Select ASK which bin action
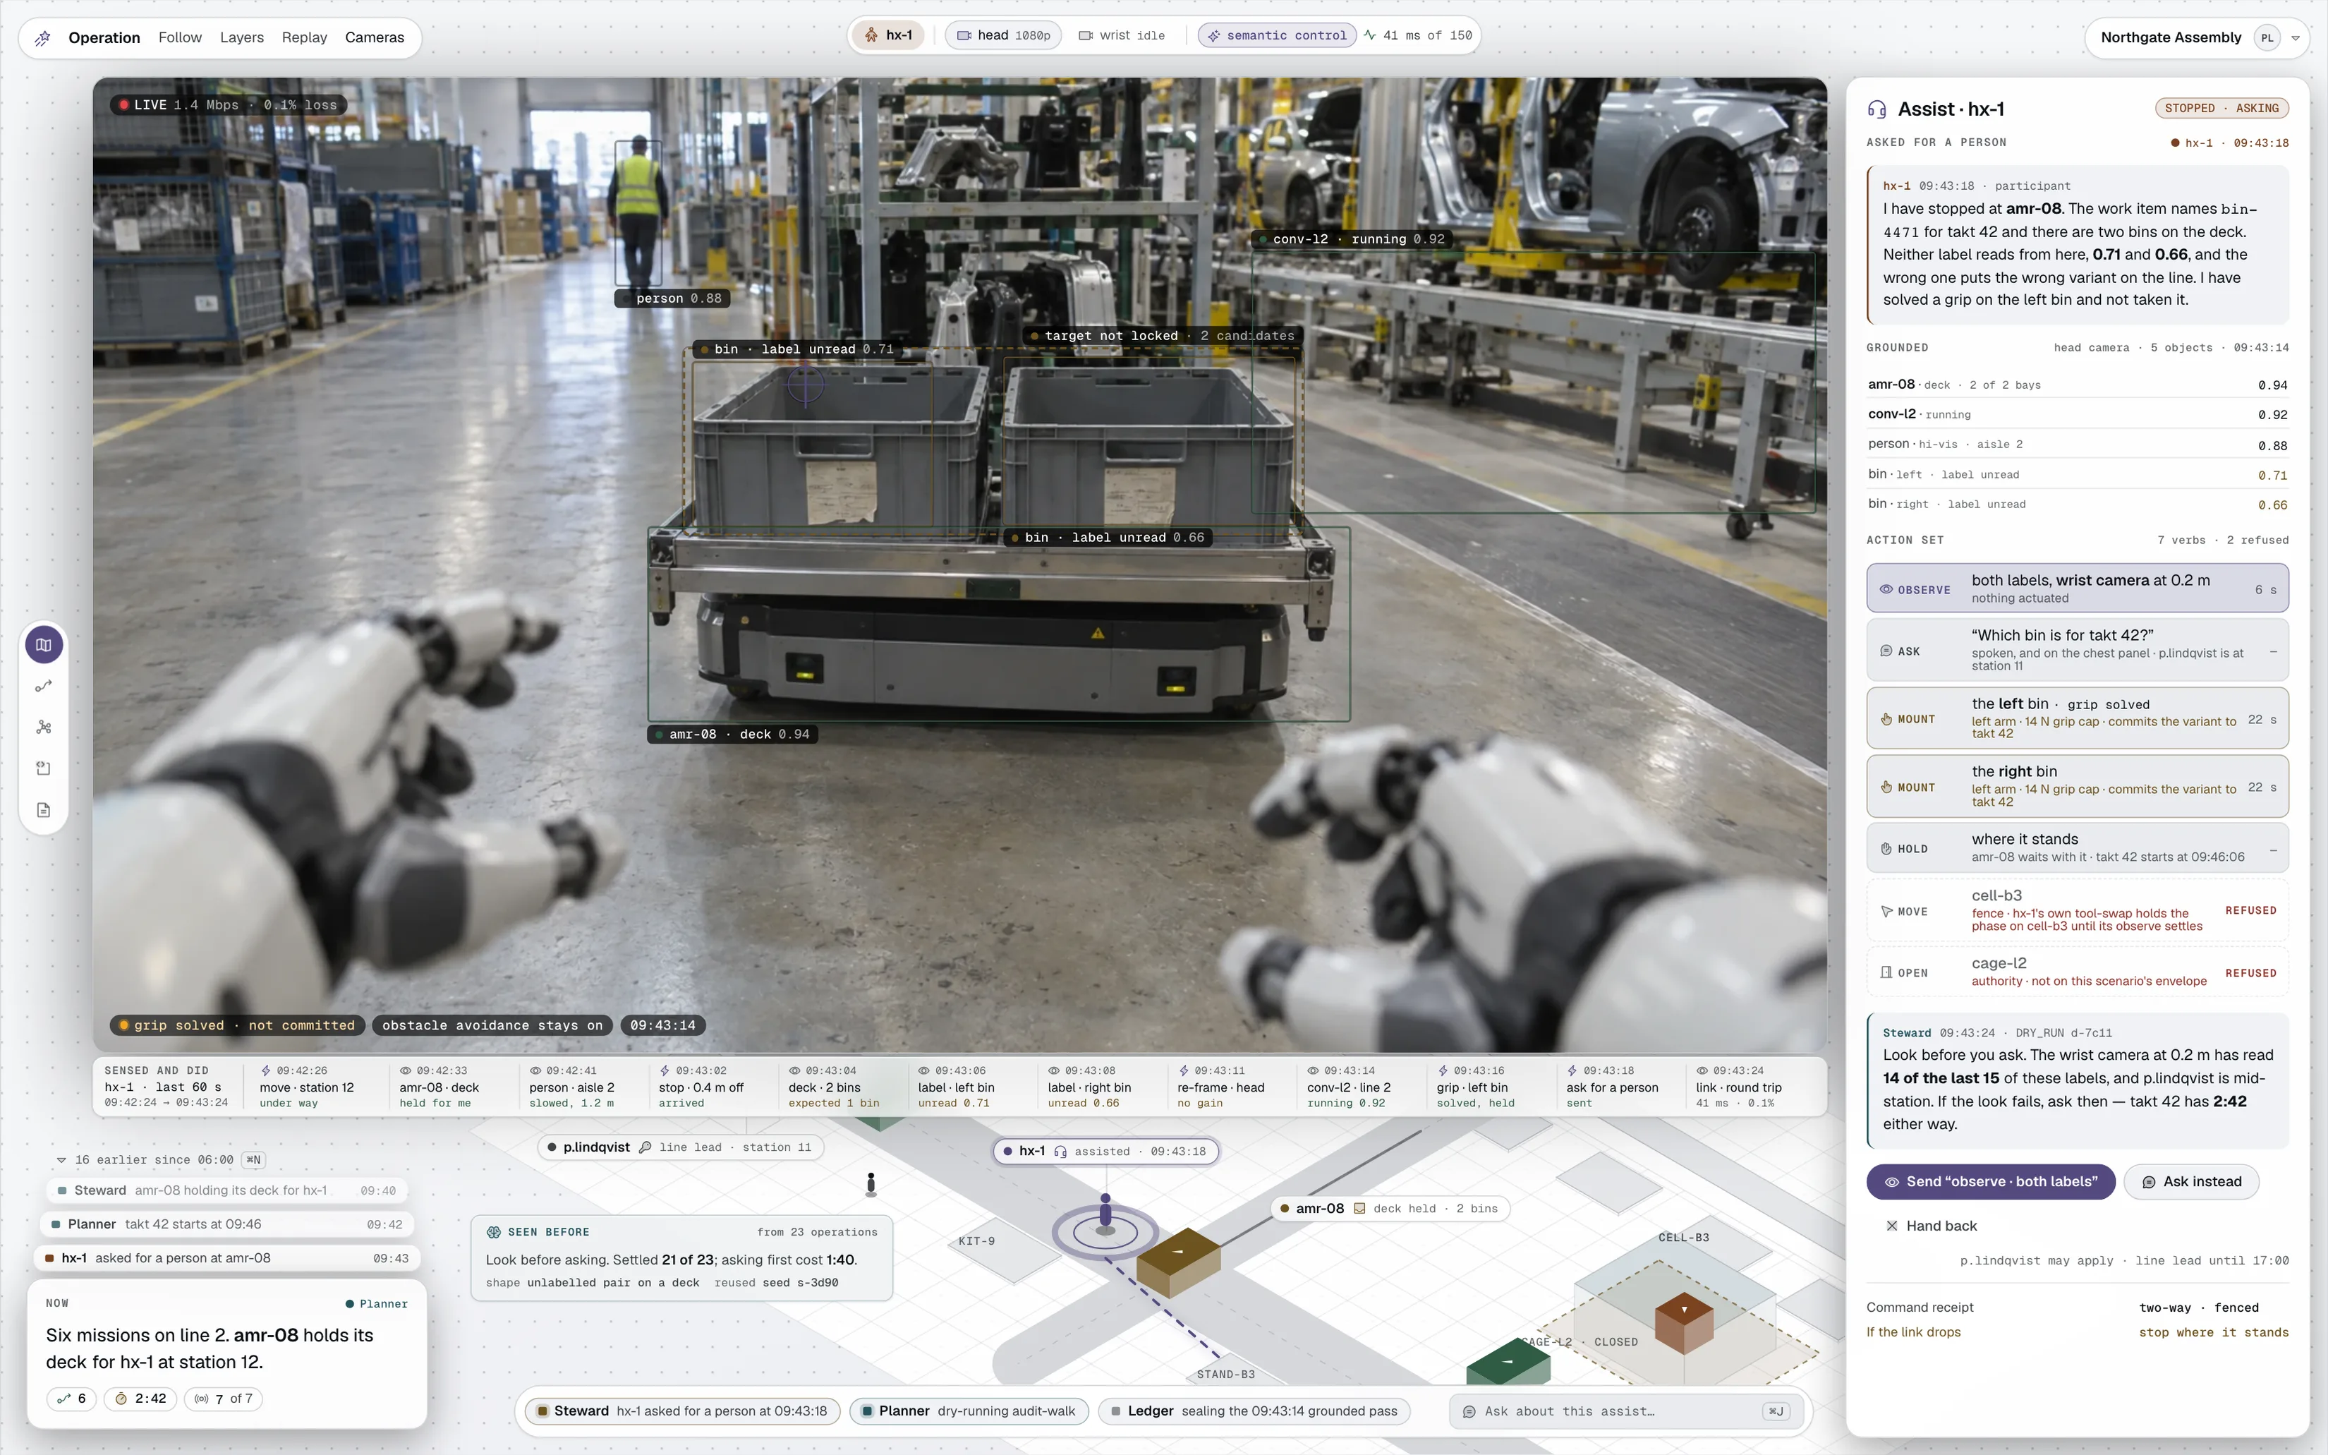Screen dimensions: 2328x1455 [x=2077, y=651]
